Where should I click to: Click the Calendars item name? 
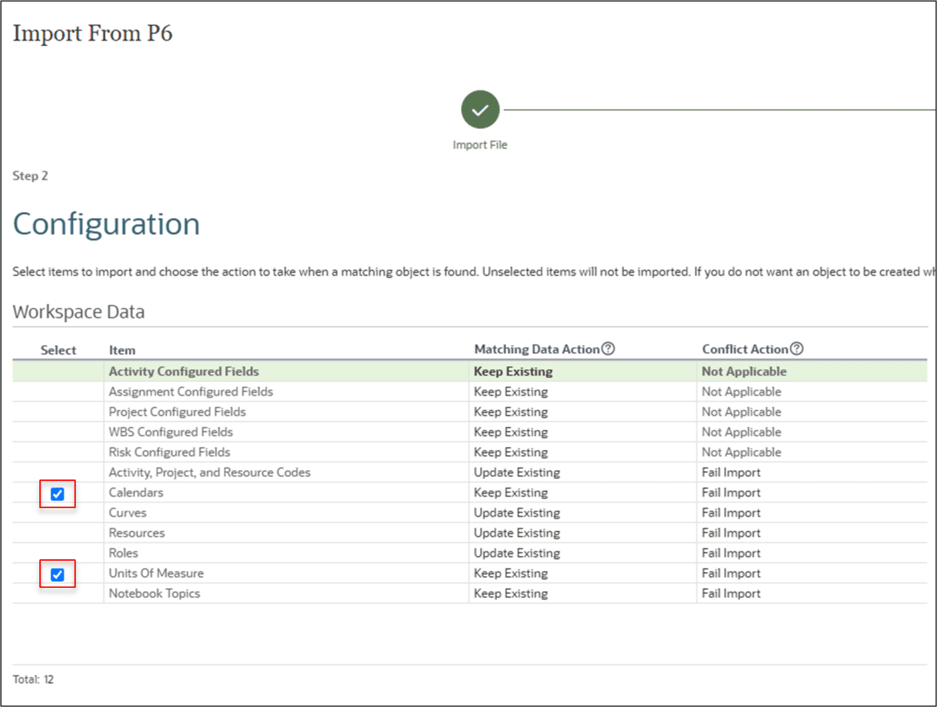136,492
